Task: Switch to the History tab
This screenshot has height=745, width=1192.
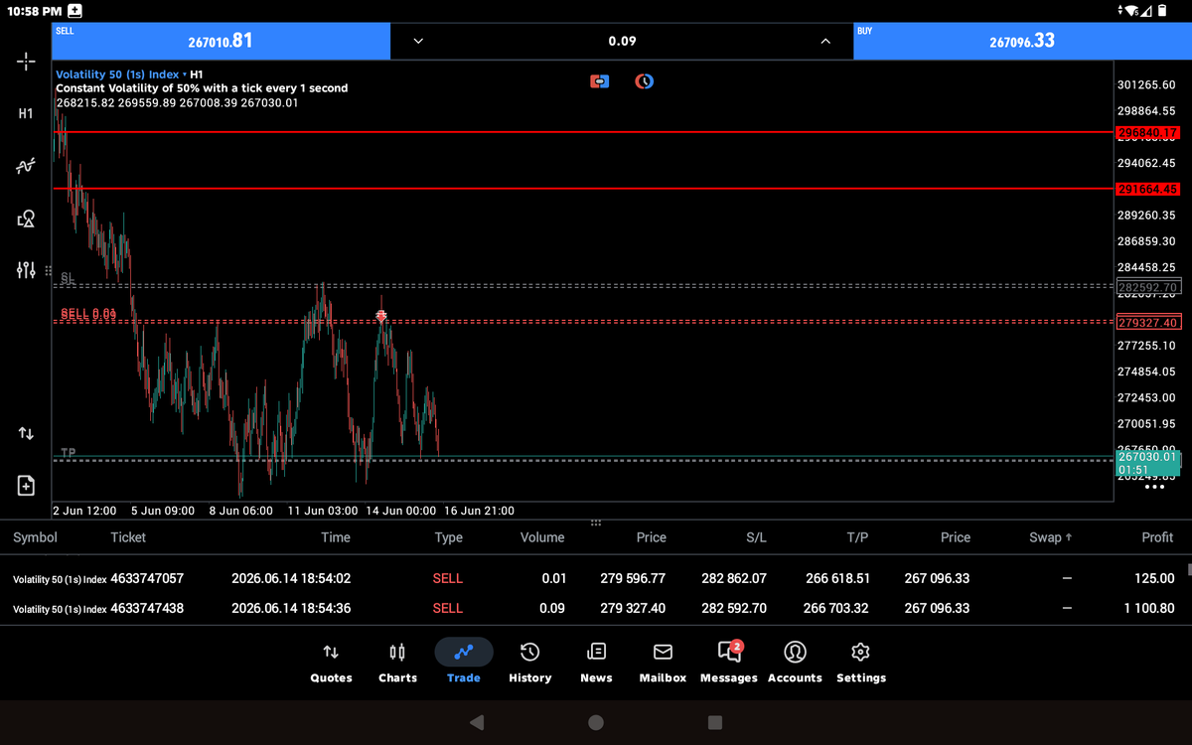Action: coord(529,663)
